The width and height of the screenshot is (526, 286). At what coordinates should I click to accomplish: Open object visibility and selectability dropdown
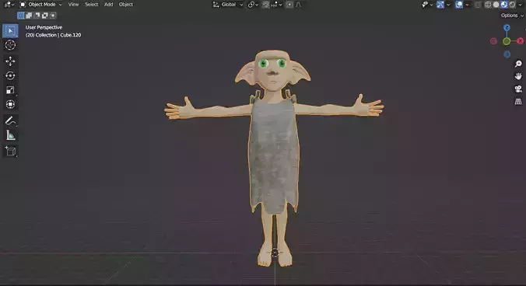coord(427,5)
